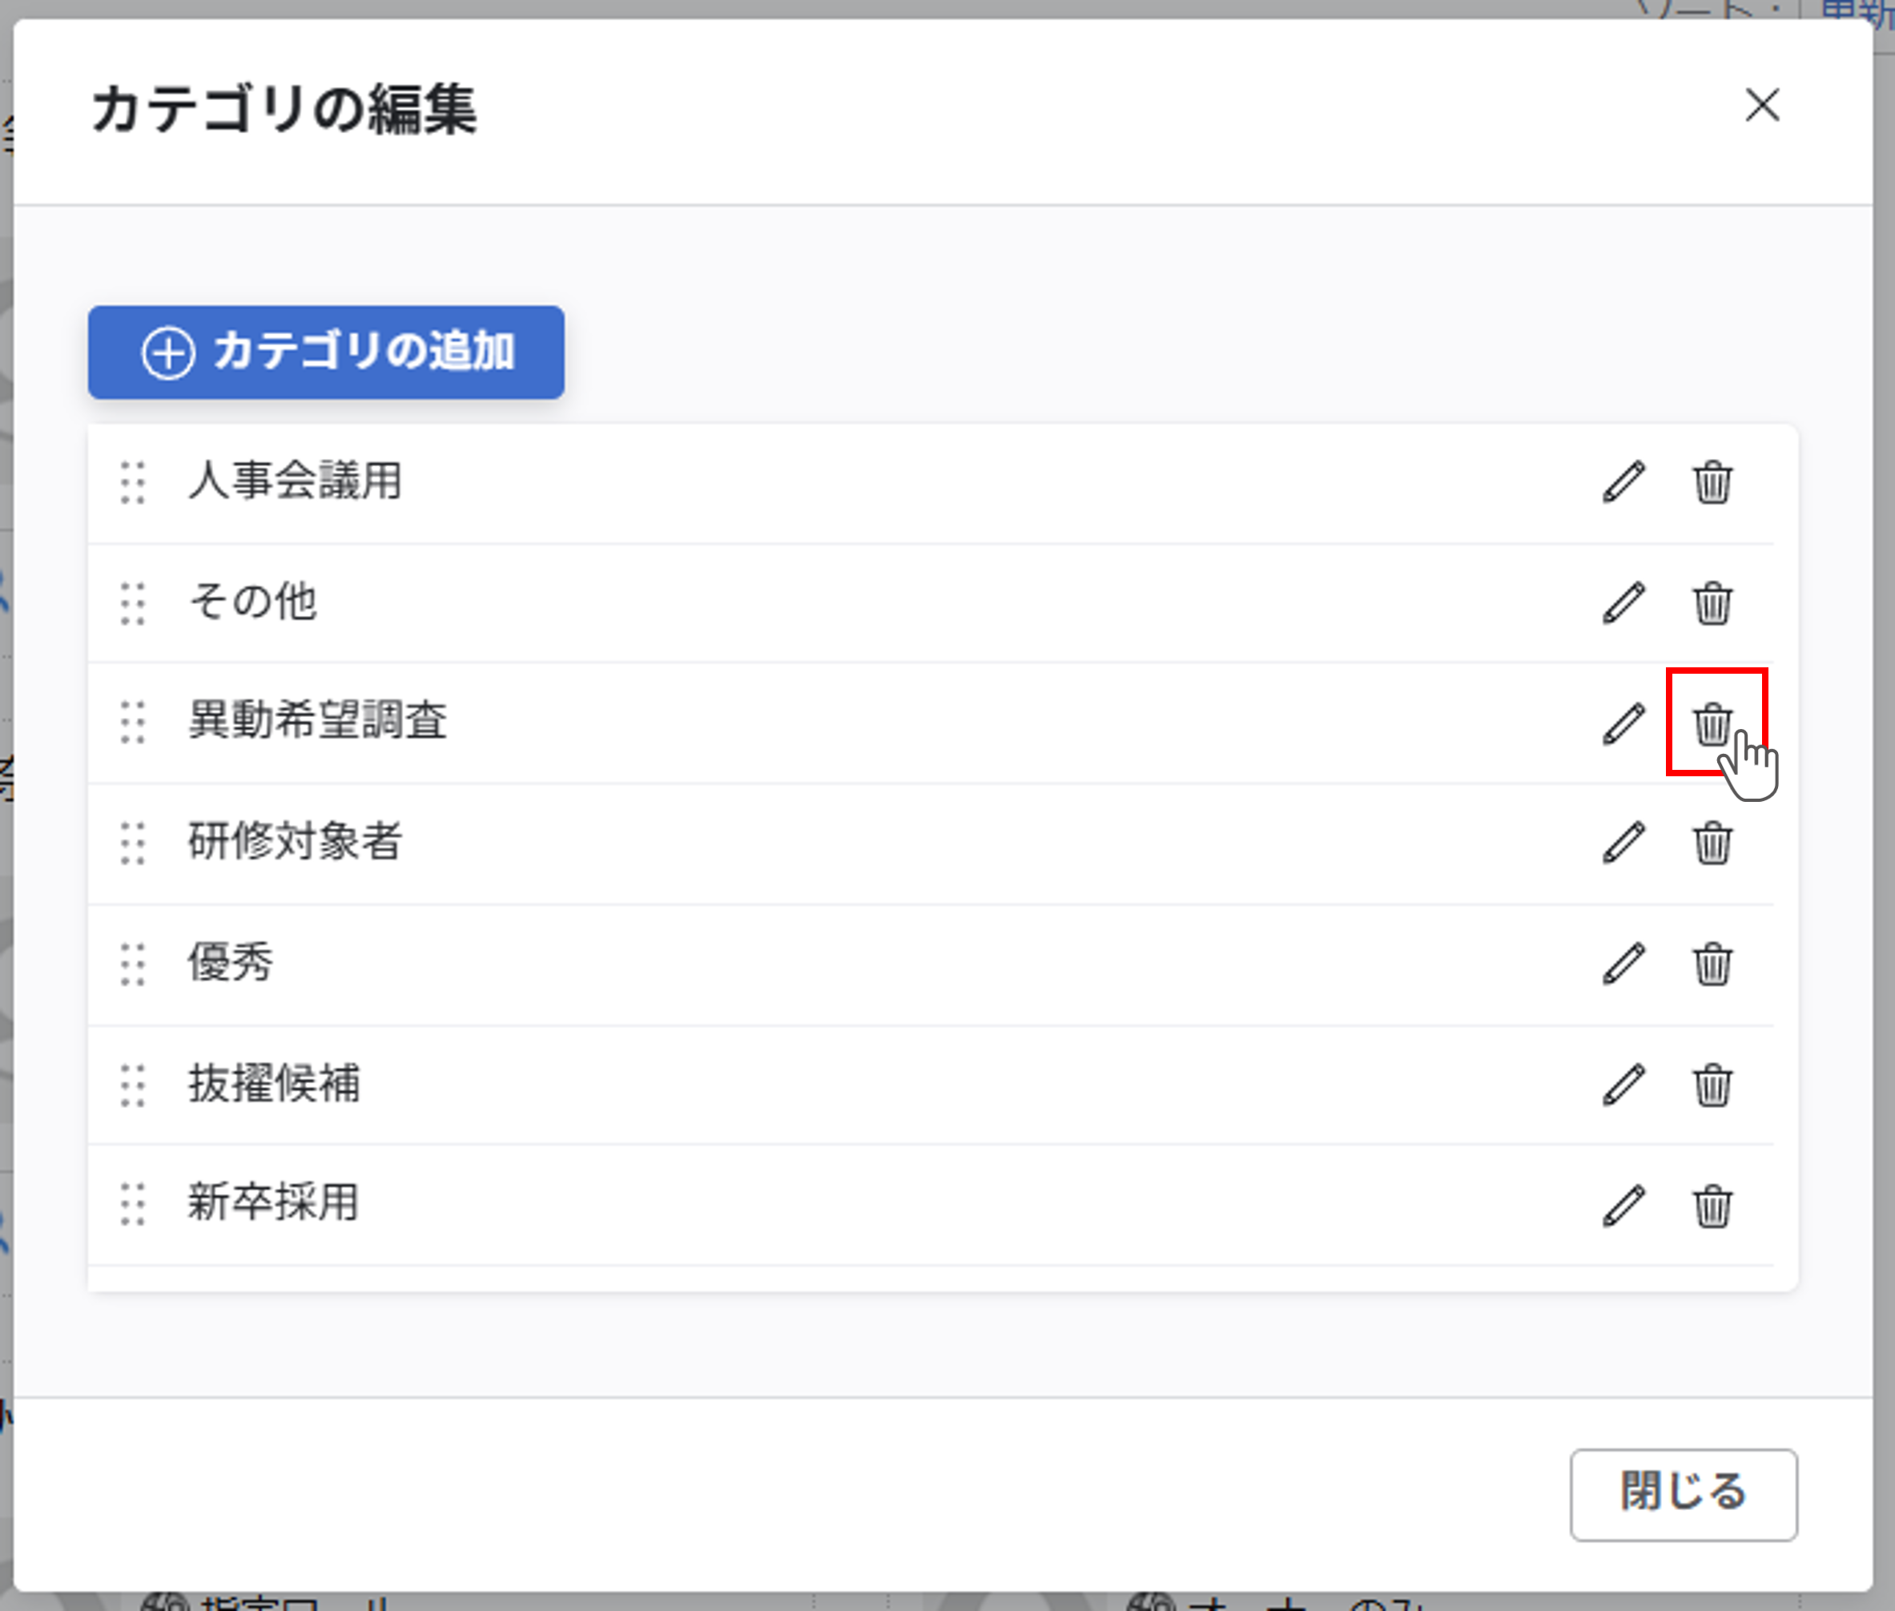
Task: Click カテゴリの追加 button
Action: (326, 352)
